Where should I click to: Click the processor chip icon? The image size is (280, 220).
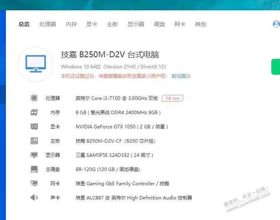(x=34, y=98)
